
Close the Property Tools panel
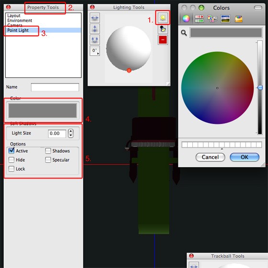8,7
